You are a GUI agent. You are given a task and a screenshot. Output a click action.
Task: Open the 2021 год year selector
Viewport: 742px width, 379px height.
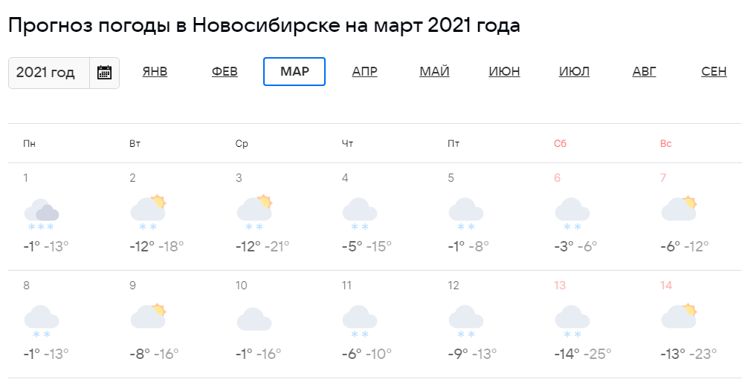click(x=49, y=73)
